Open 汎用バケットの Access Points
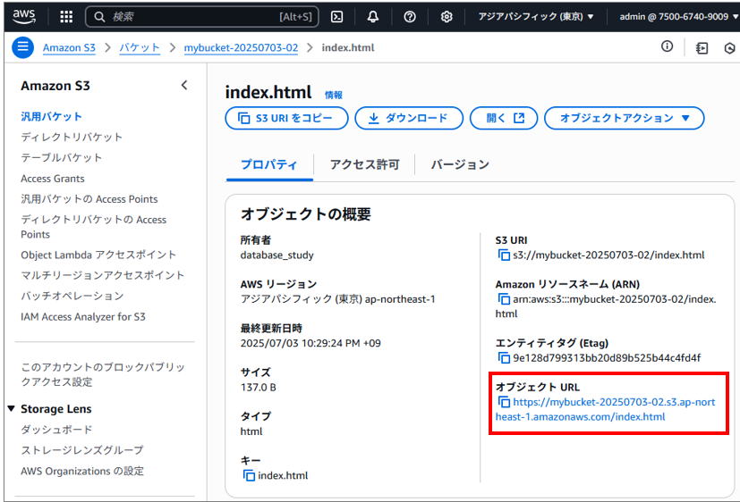740x502 pixels. pyautogui.click(x=89, y=199)
